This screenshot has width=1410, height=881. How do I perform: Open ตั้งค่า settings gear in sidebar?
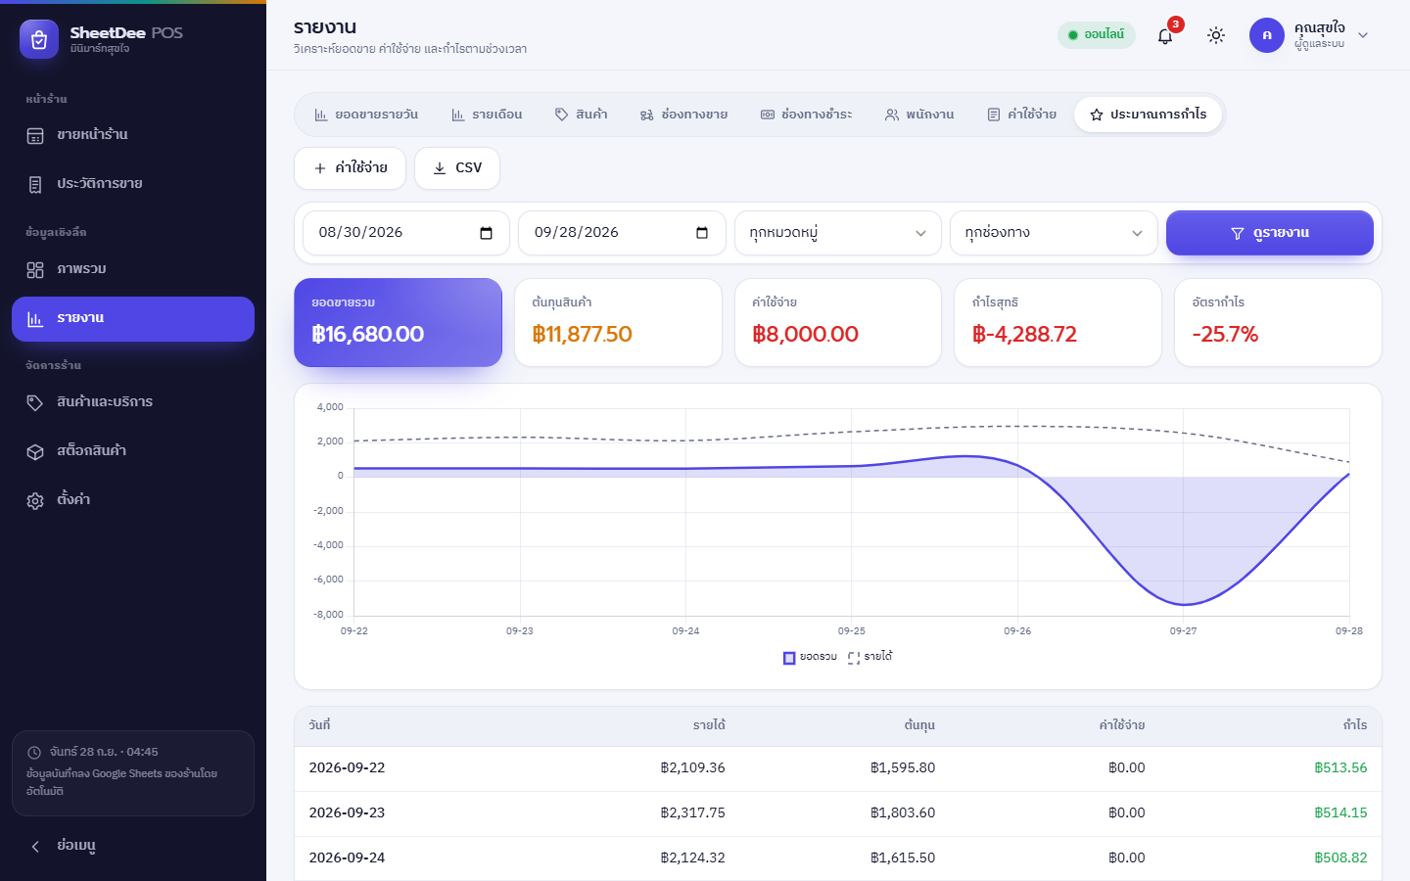point(35,500)
